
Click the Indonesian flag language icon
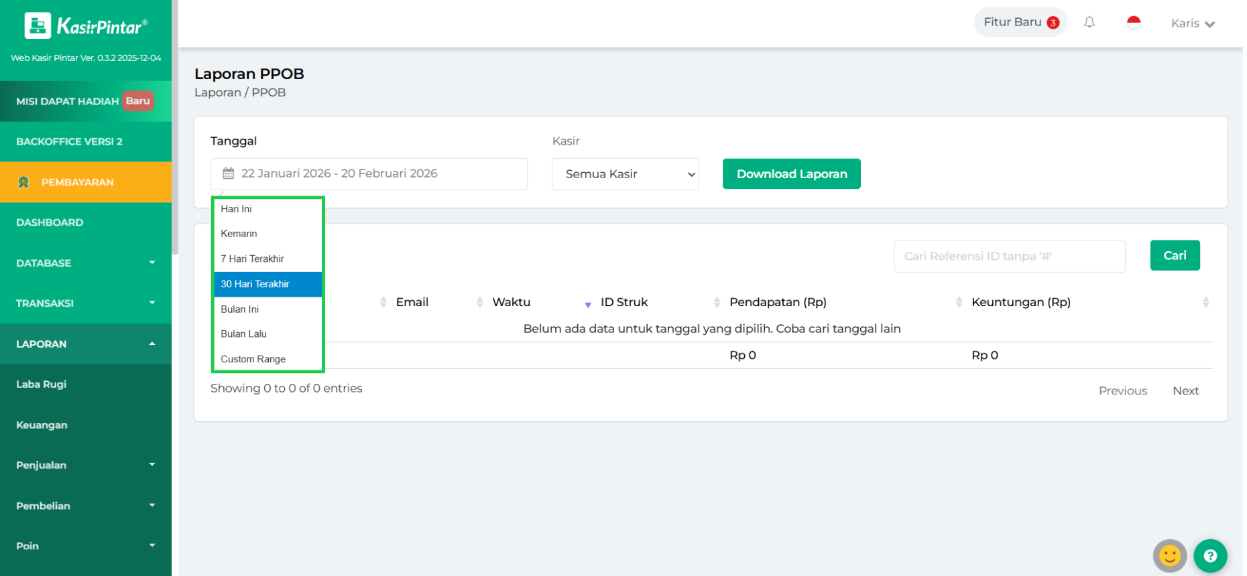click(x=1134, y=23)
